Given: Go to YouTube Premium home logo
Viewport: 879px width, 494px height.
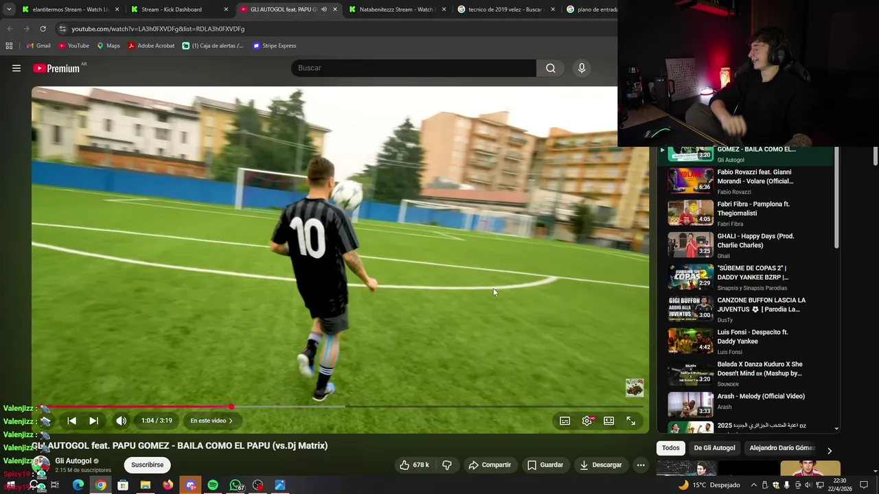Looking at the screenshot, I should tap(56, 68).
